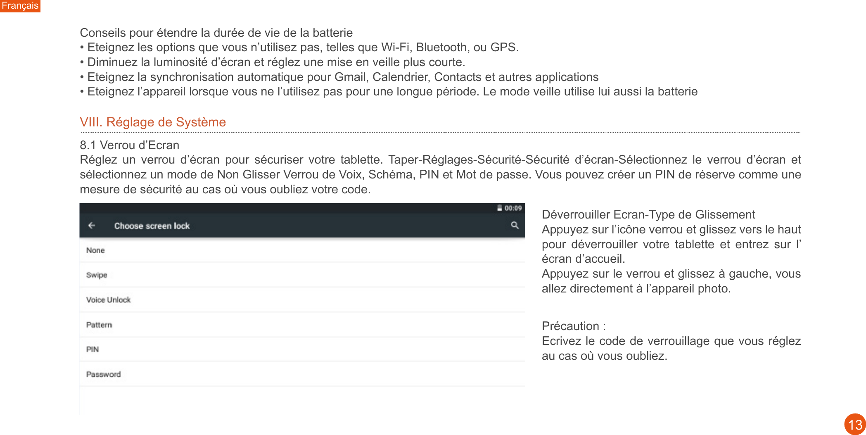Pick the Pattern lock option
This screenshot has width=866, height=435.
(99, 325)
